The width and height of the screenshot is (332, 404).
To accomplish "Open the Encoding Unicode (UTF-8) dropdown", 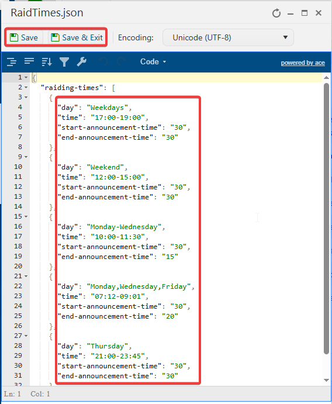I will [228, 37].
